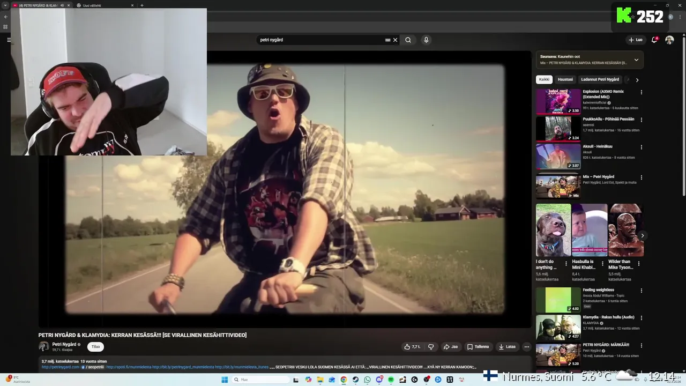686x386 pixels.
Task: Open the account avatar menu
Action: tap(669, 40)
